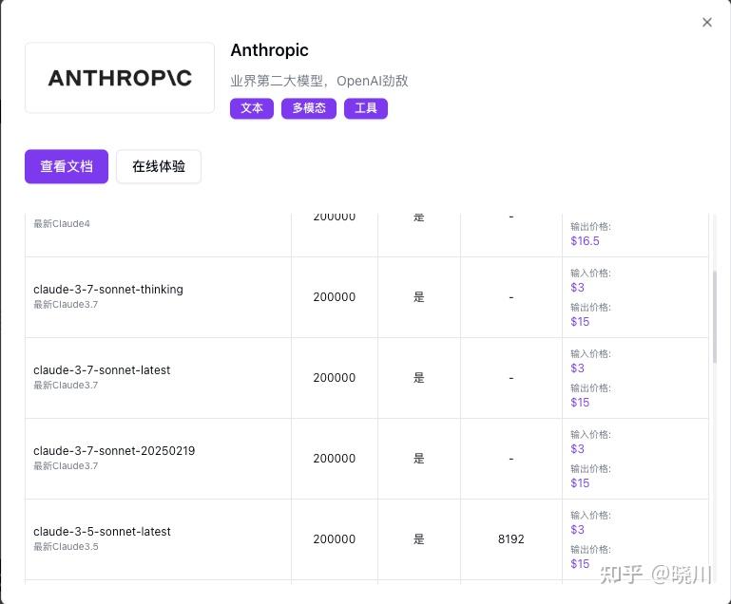The image size is (731, 604).
Task: Select model name claude-3-5-sonnet-latest
Action: [102, 532]
